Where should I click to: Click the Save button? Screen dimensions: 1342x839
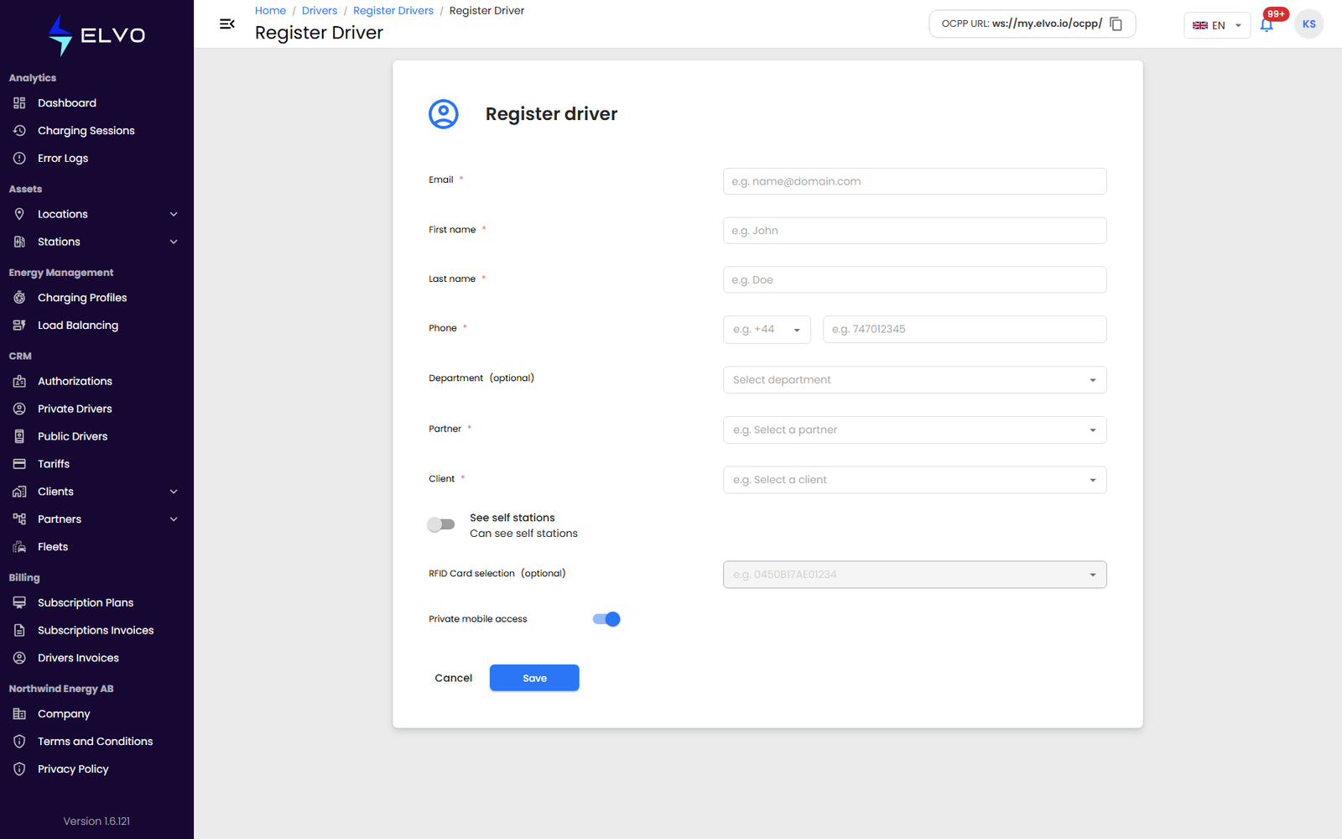pos(534,678)
